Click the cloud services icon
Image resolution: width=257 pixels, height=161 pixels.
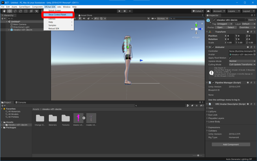pyautogui.click(x=208, y=11)
